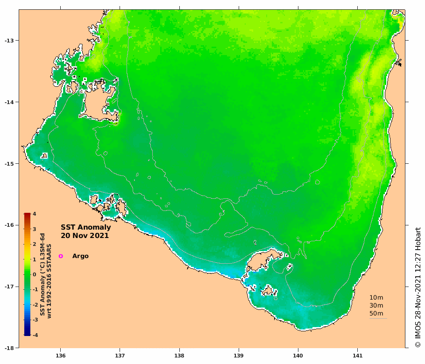
Task: Click the '30m' depth contour label
Action: [376, 306]
